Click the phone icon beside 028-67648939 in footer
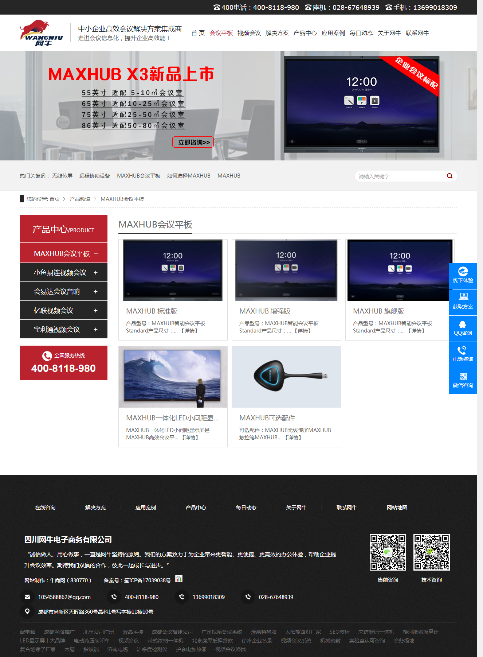This screenshot has width=483, height=657. [248, 597]
